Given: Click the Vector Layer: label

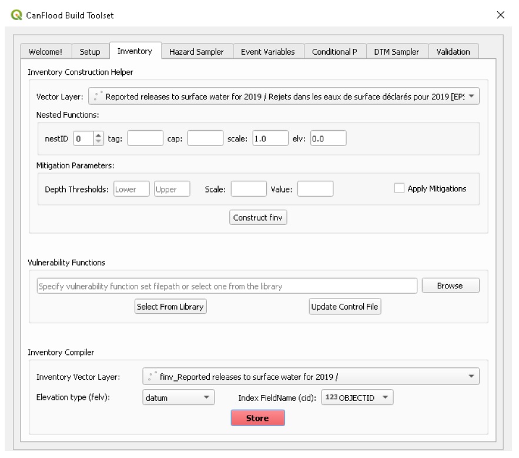Looking at the screenshot, I should coord(59,97).
